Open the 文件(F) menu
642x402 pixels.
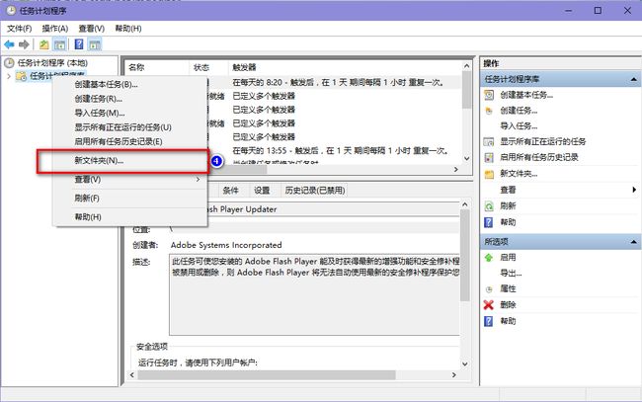[x=19, y=29]
